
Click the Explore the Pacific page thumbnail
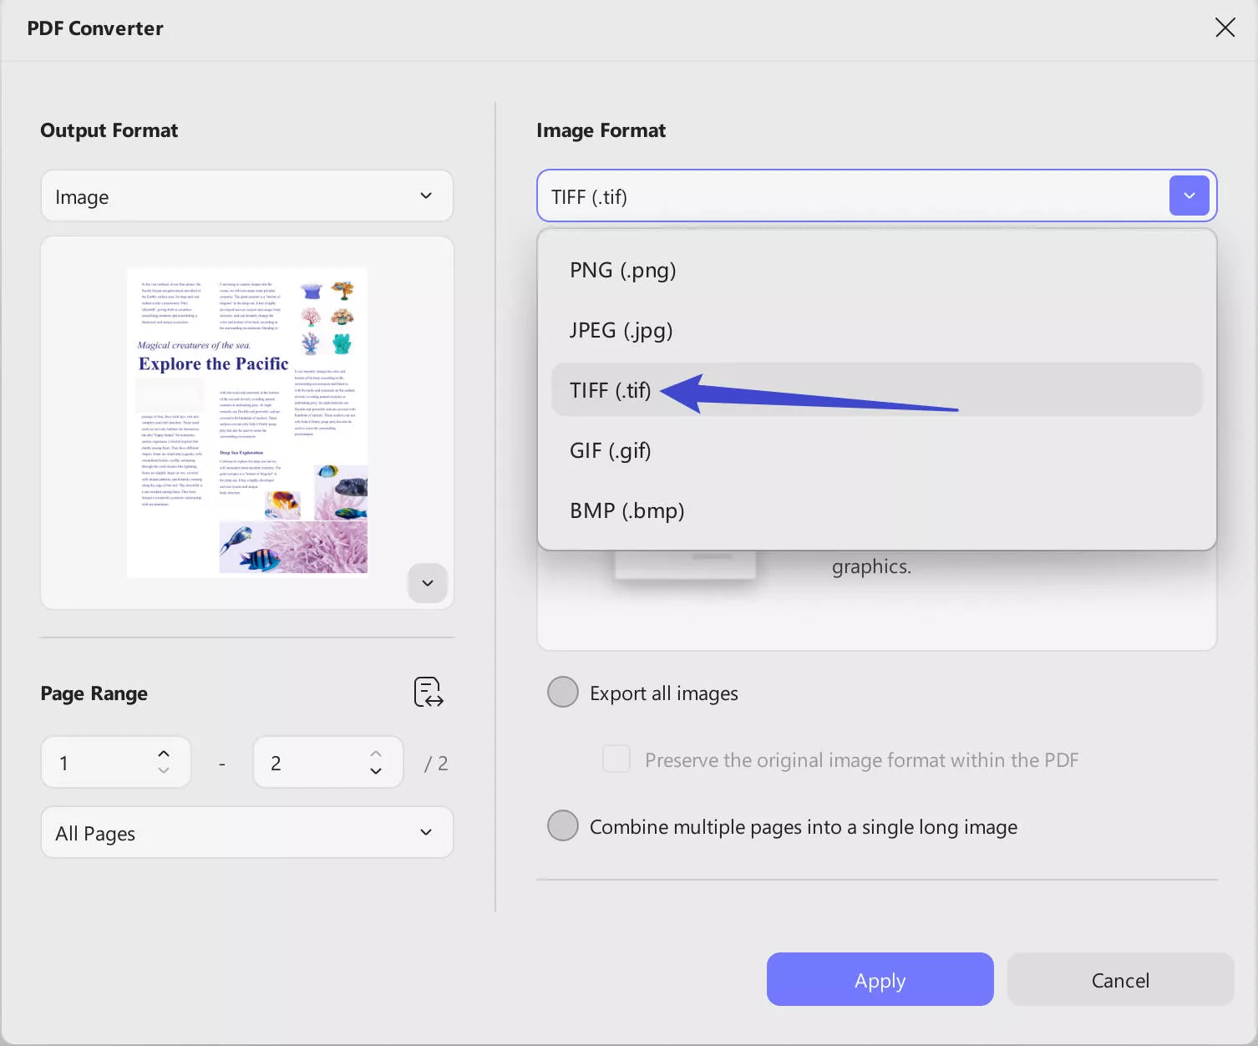(246, 421)
